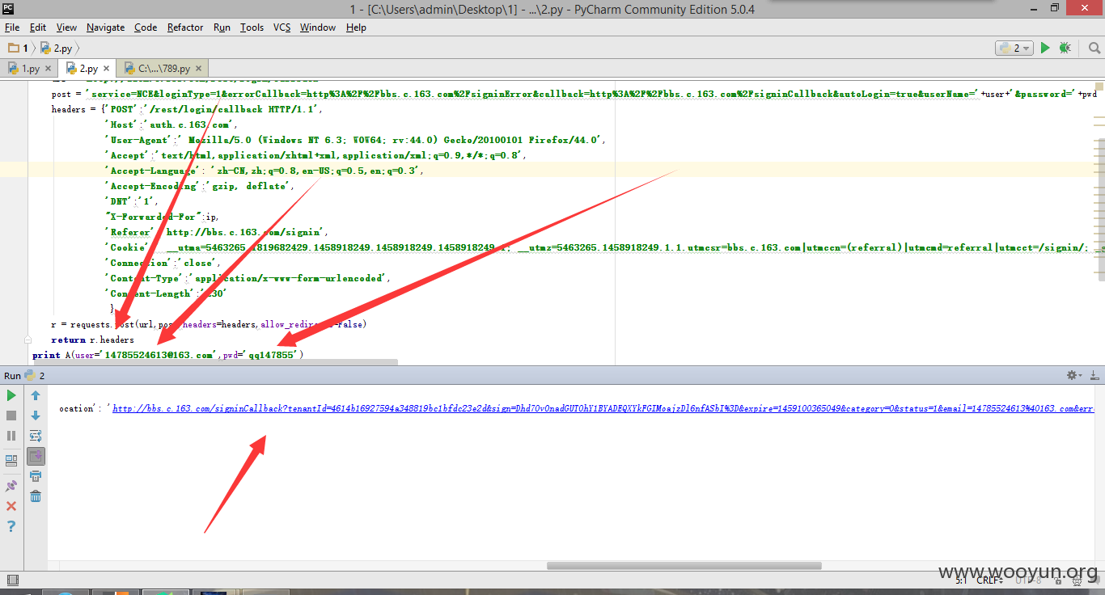Open the bbs.c.163.com signinCallback link
Viewport: 1105px width, 595px height.
(x=603, y=409)
